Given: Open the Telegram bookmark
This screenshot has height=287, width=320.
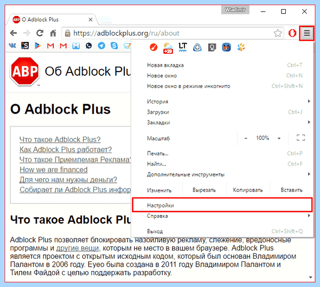Looking at the screenshot, I should point(101,45).
